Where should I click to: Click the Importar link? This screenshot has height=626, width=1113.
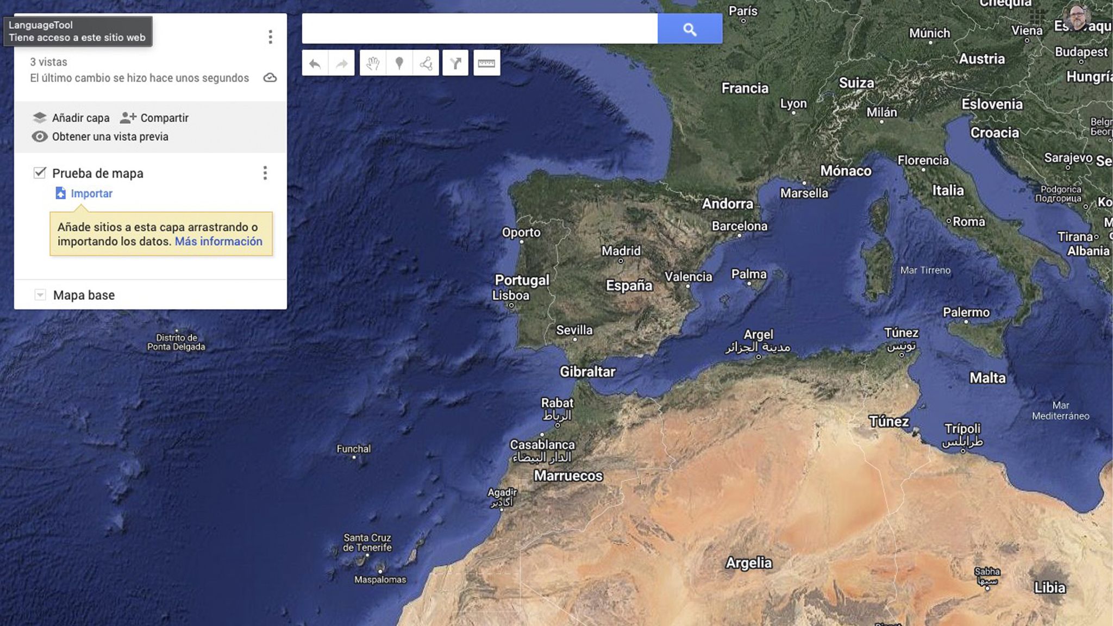click(x=90, y=193)
